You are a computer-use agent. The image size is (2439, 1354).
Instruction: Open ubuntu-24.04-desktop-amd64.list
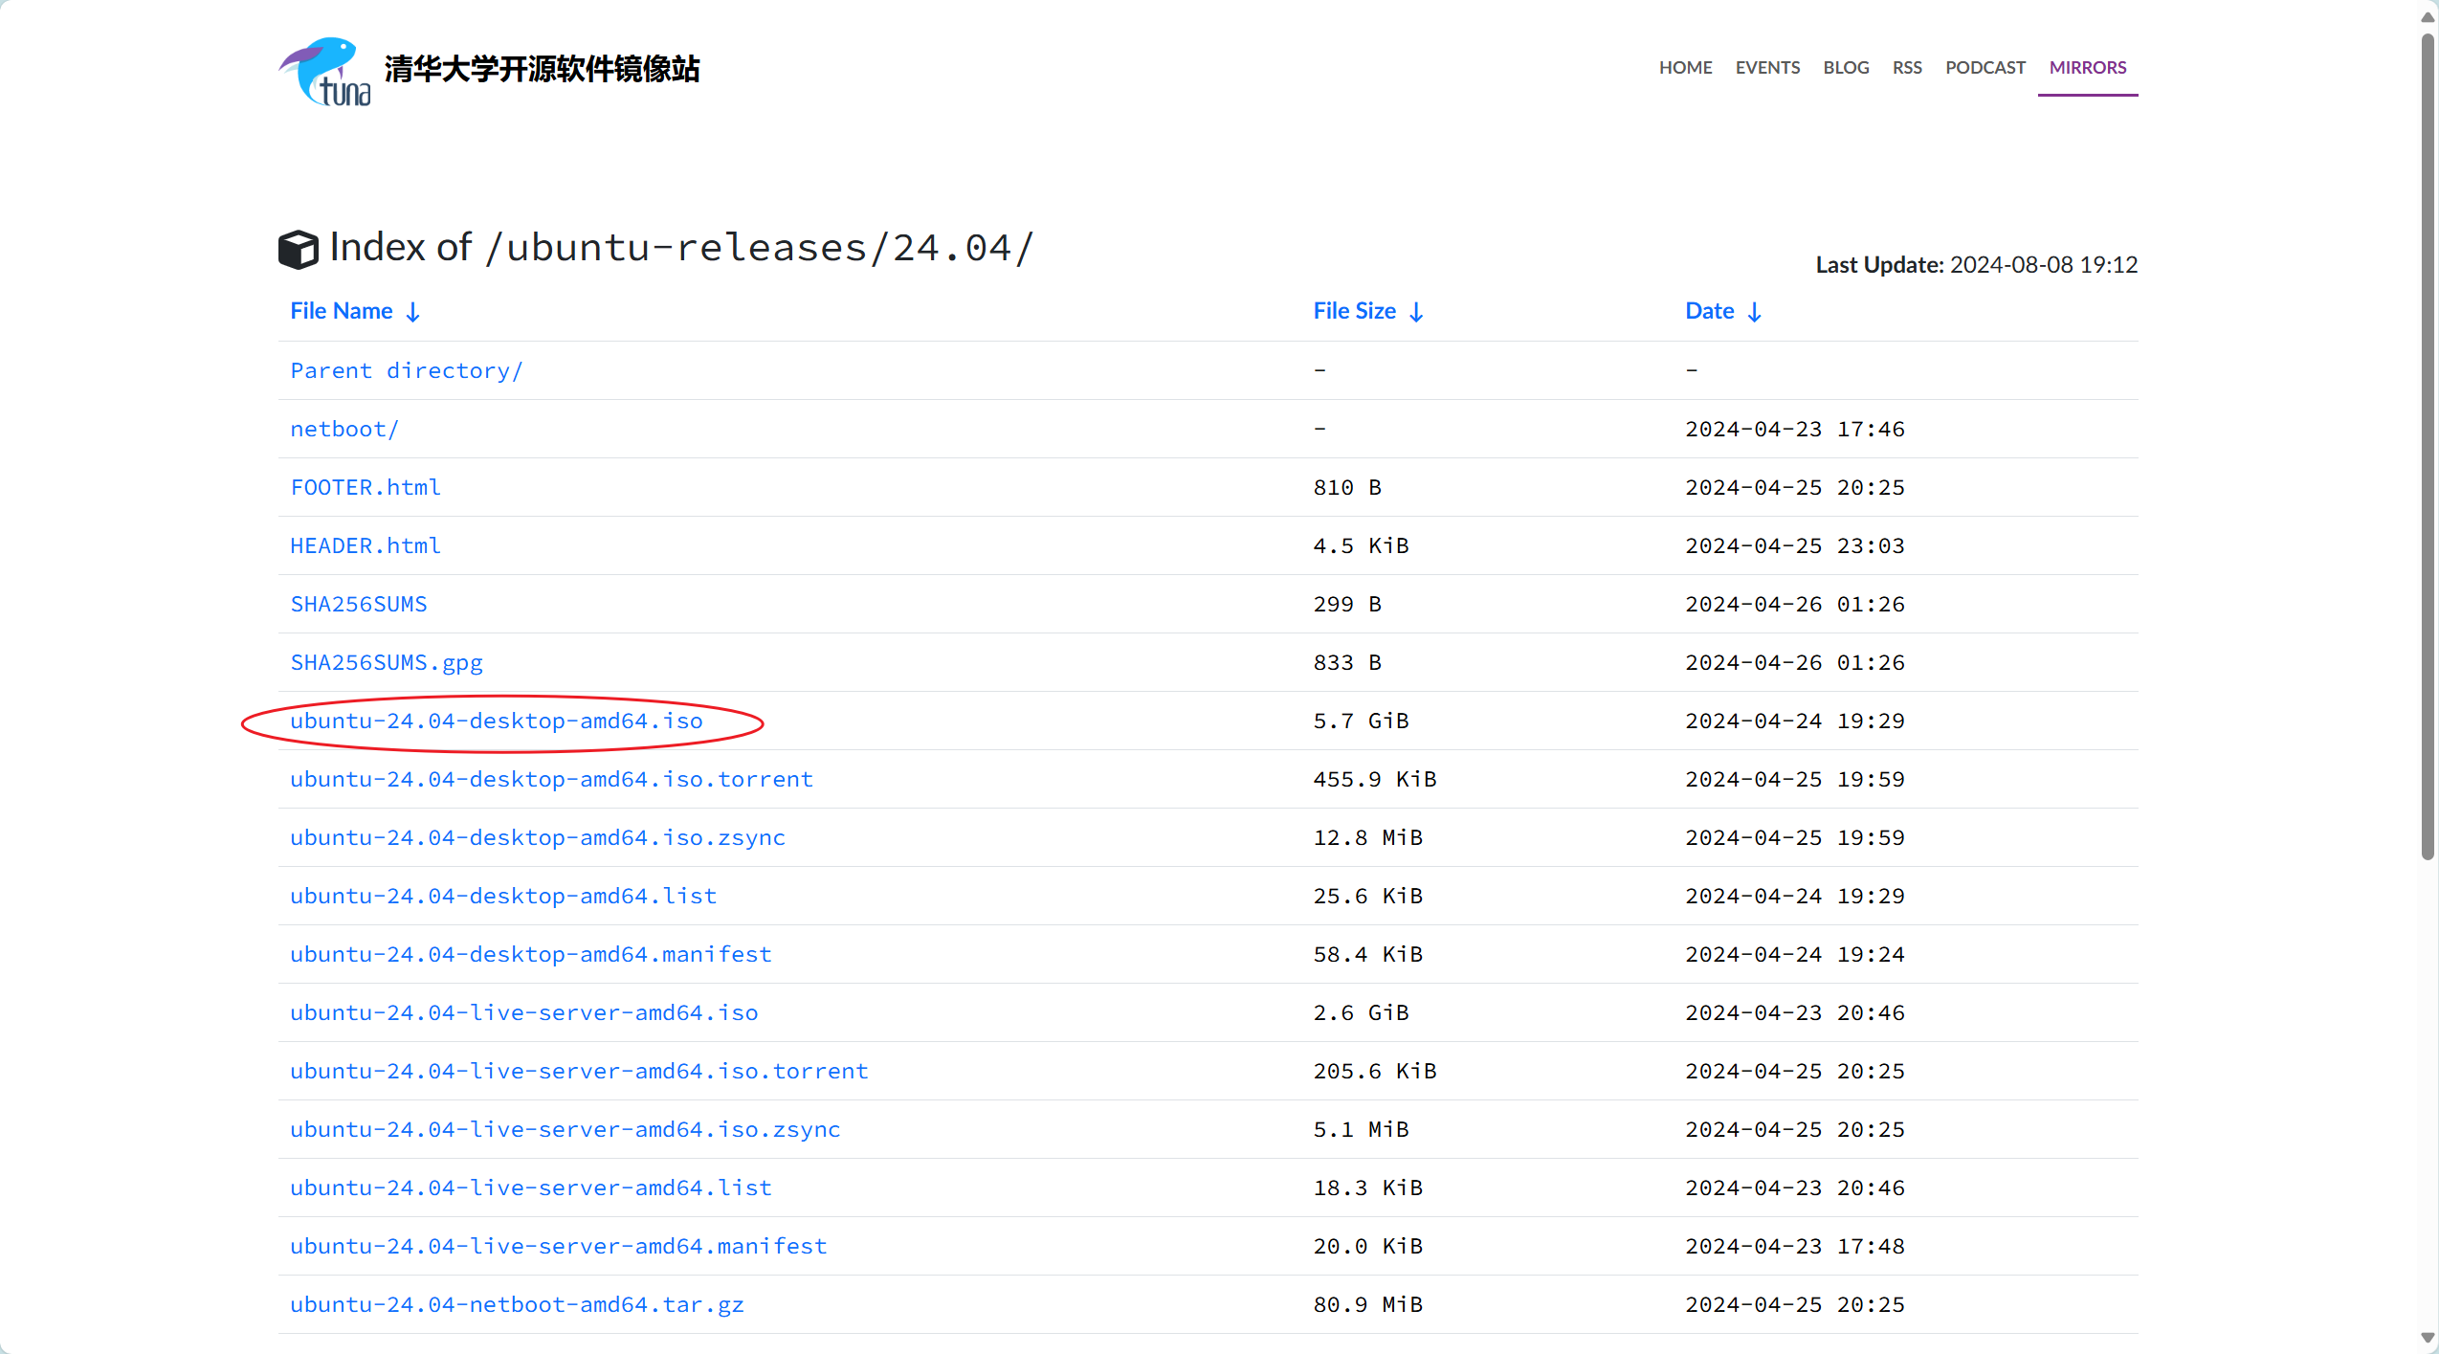click(x=503, y=896)
